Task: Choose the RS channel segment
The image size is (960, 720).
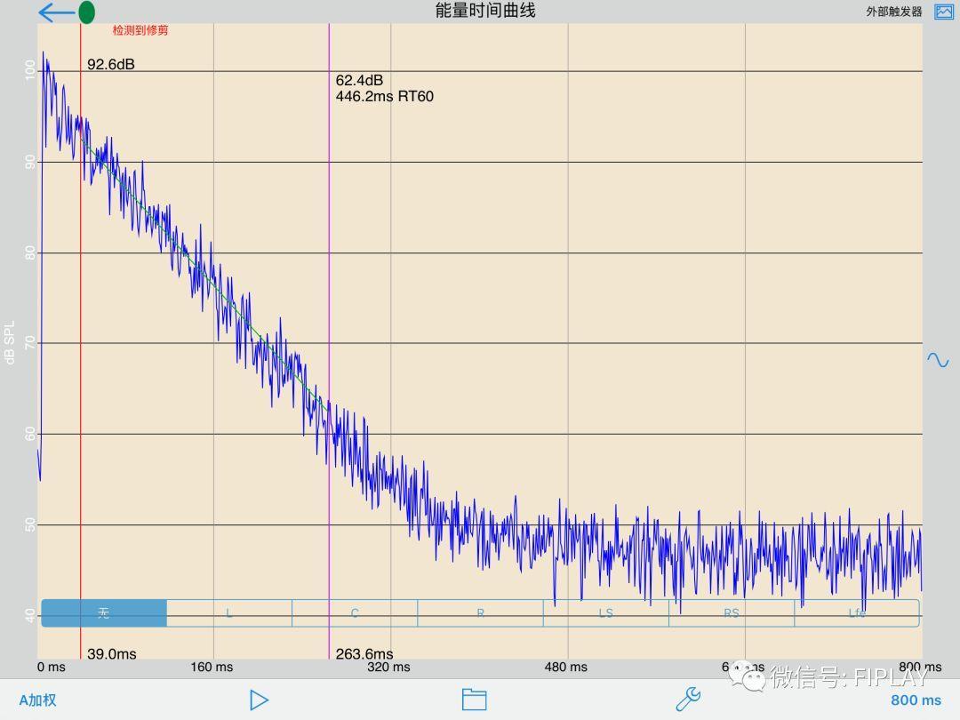Action: (732, 613)
